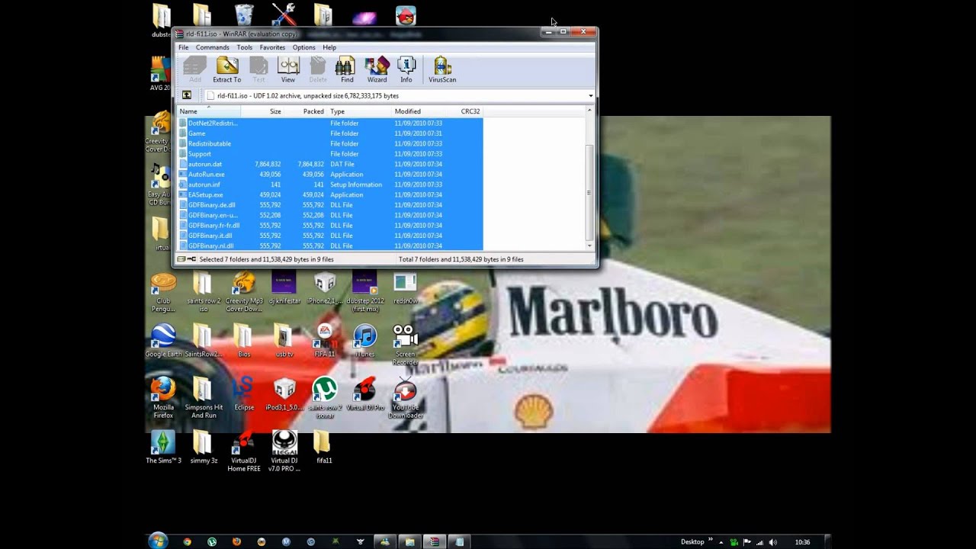This screenshot has width=976, height=549.
Task: Select the redsn0w desktop icon
Action: click(x=405, y=289)
